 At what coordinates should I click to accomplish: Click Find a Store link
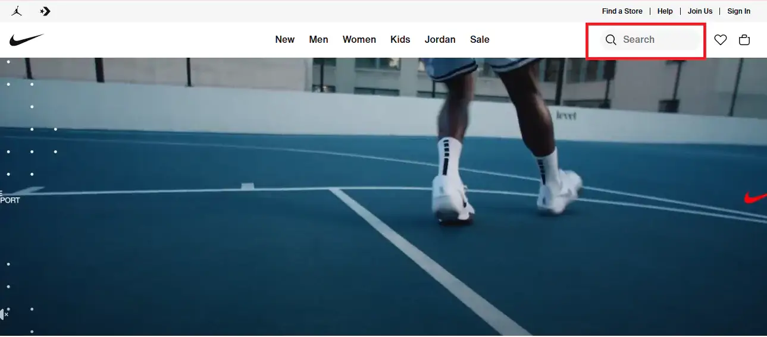click(622, 11)
